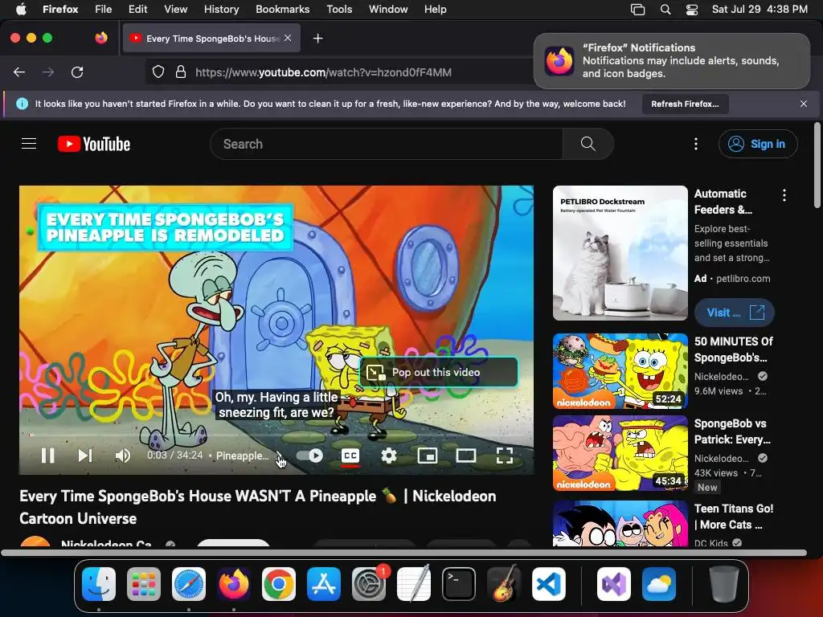This screenshot has height=617, width=823.
Task: Open 50 MINUTES Of SpongeBob's thumbnail
Action: point(620,371)
